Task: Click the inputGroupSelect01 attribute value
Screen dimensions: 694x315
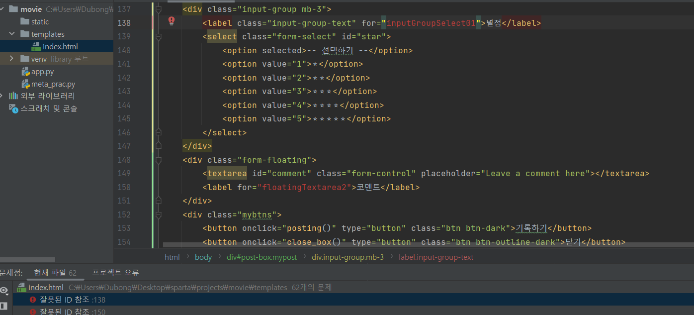Action: 431,23
